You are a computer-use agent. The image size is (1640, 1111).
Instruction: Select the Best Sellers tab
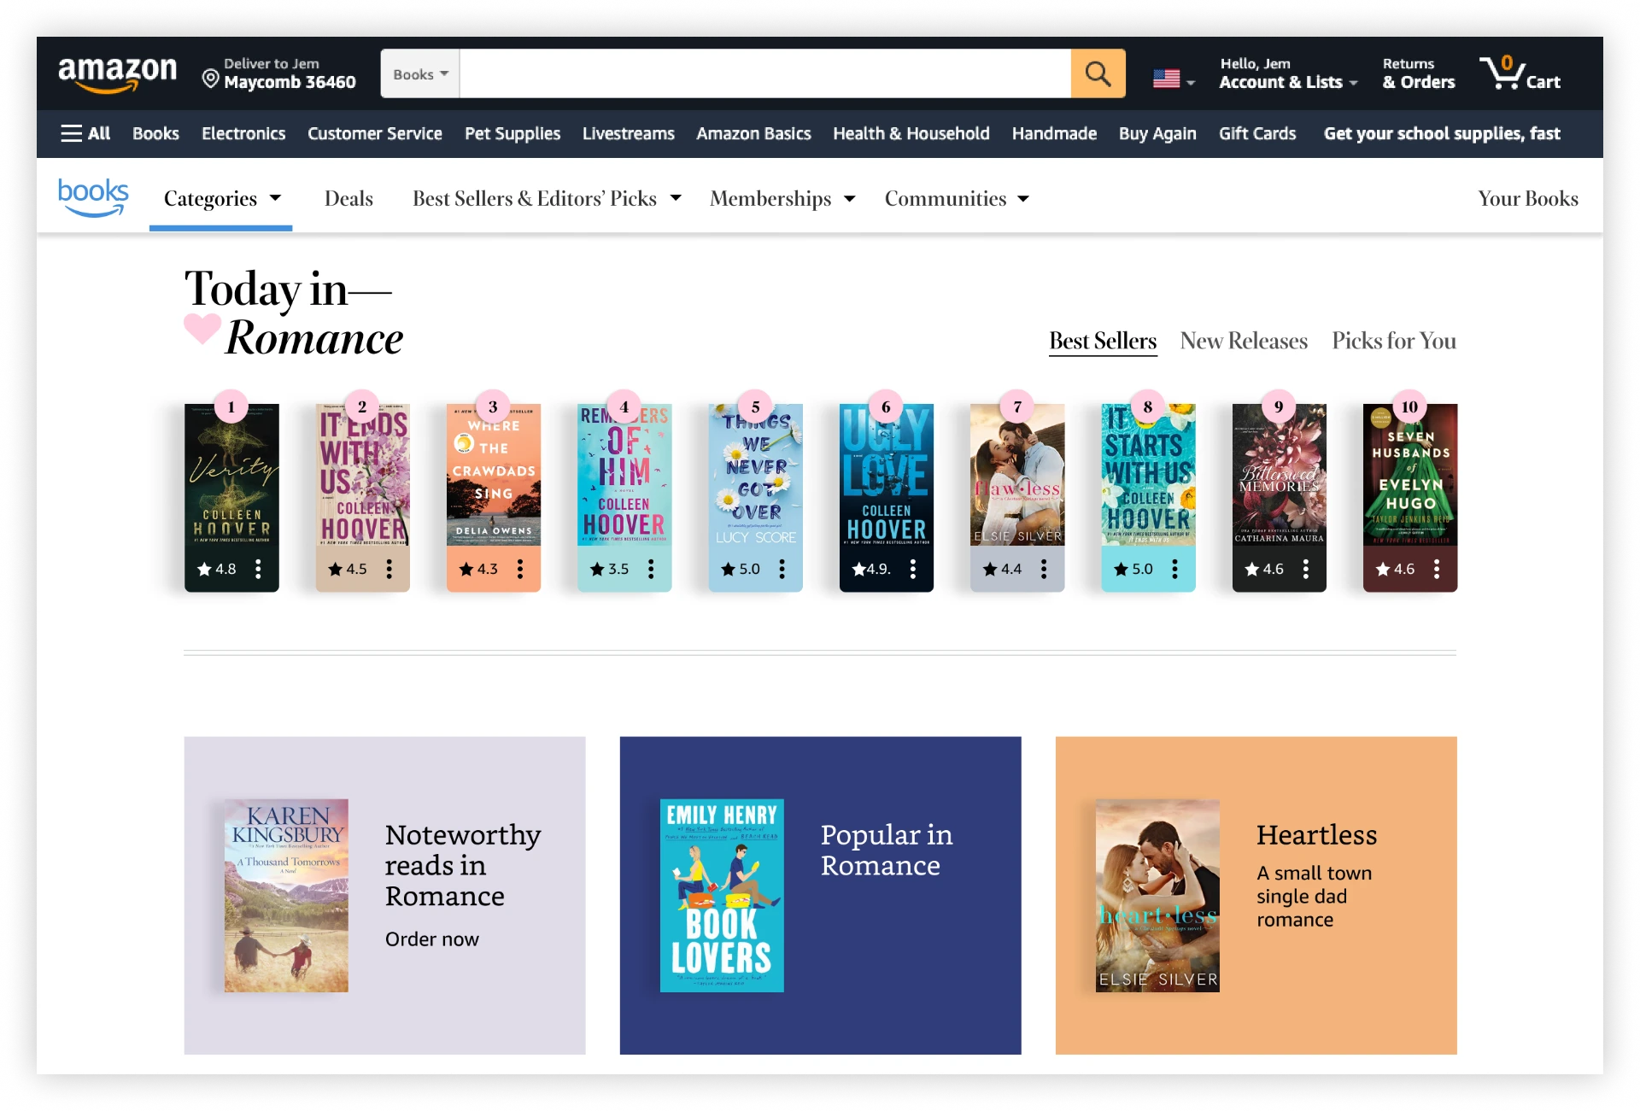point(1103,341)
